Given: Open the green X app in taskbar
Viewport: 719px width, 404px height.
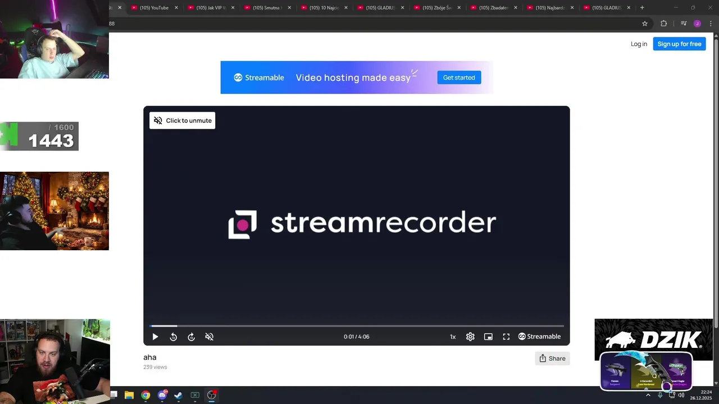Looking at the screenshot, I should tap(195, 395).
